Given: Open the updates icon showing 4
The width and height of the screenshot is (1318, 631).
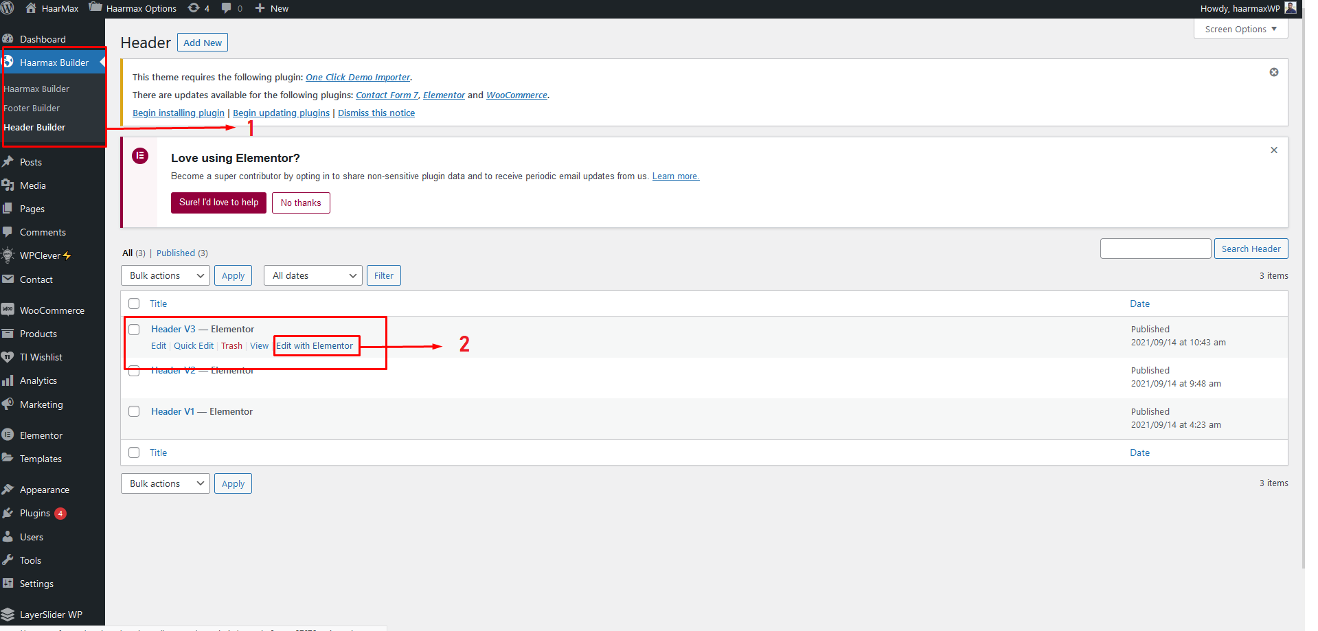Looking at the screenshot, I should 194,8.
